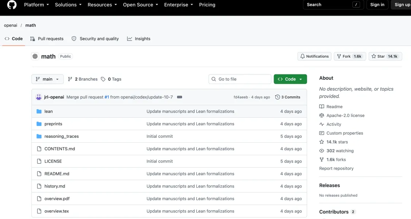This screenshot has height=219, width=411.
Task: Click the GitHub Octocat logo
Action: (x=12, y=5)
